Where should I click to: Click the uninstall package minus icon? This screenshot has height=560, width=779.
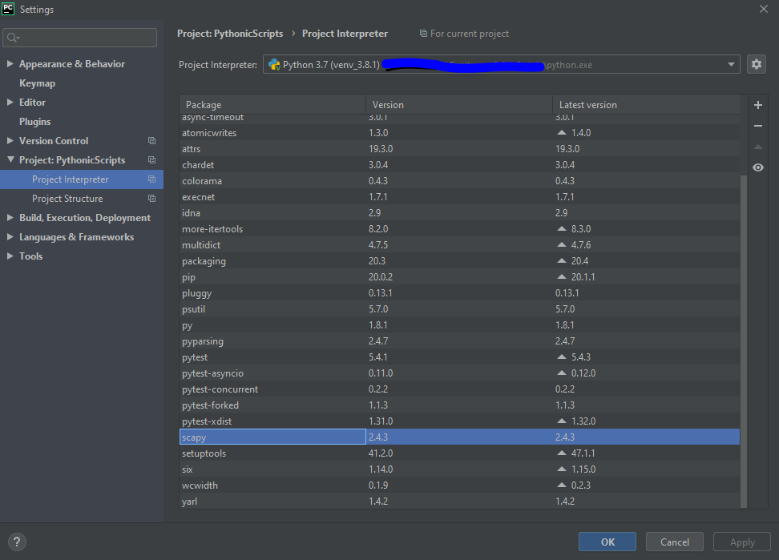click(757, 126)
